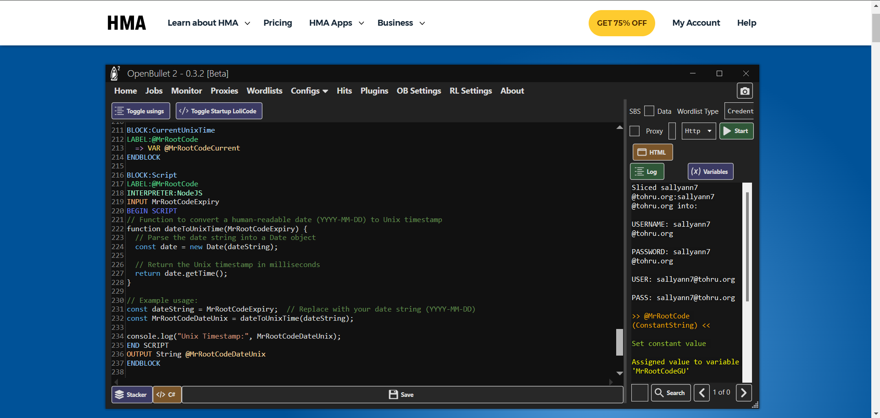
Task: Click the log search input field
Action: (x=640, y=393)
